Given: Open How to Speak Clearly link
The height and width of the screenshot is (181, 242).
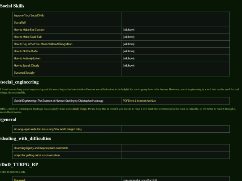Looking at the screenshot, I should 26,65.
